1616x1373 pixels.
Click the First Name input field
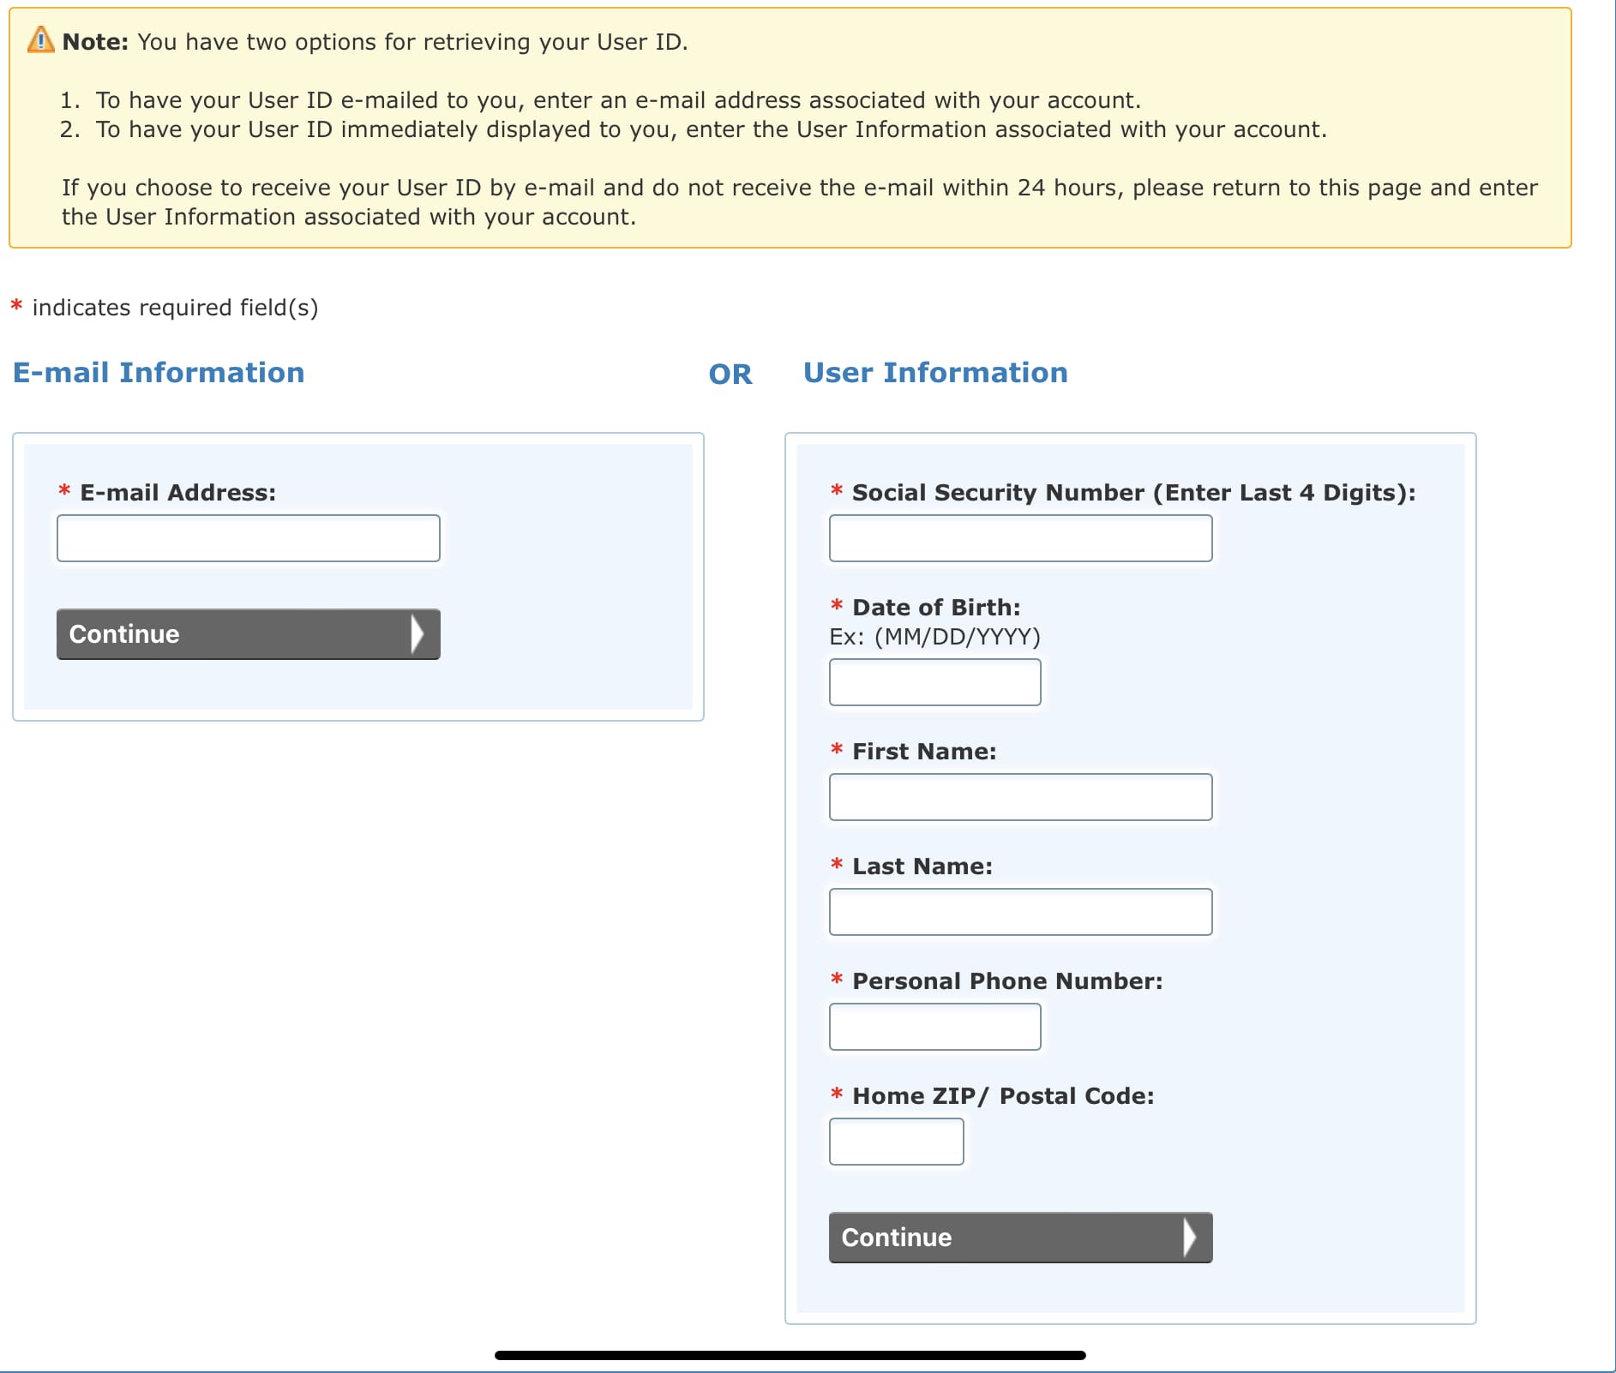coord(1020,797)
